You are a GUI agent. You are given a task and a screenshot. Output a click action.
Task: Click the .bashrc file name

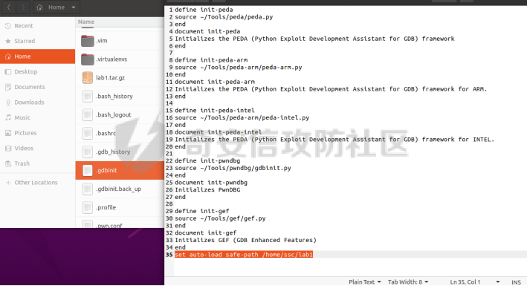[x=106, y=133]
